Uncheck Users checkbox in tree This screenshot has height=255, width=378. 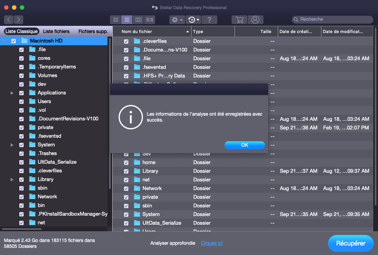pyautogui.click(x=21, y=102)
